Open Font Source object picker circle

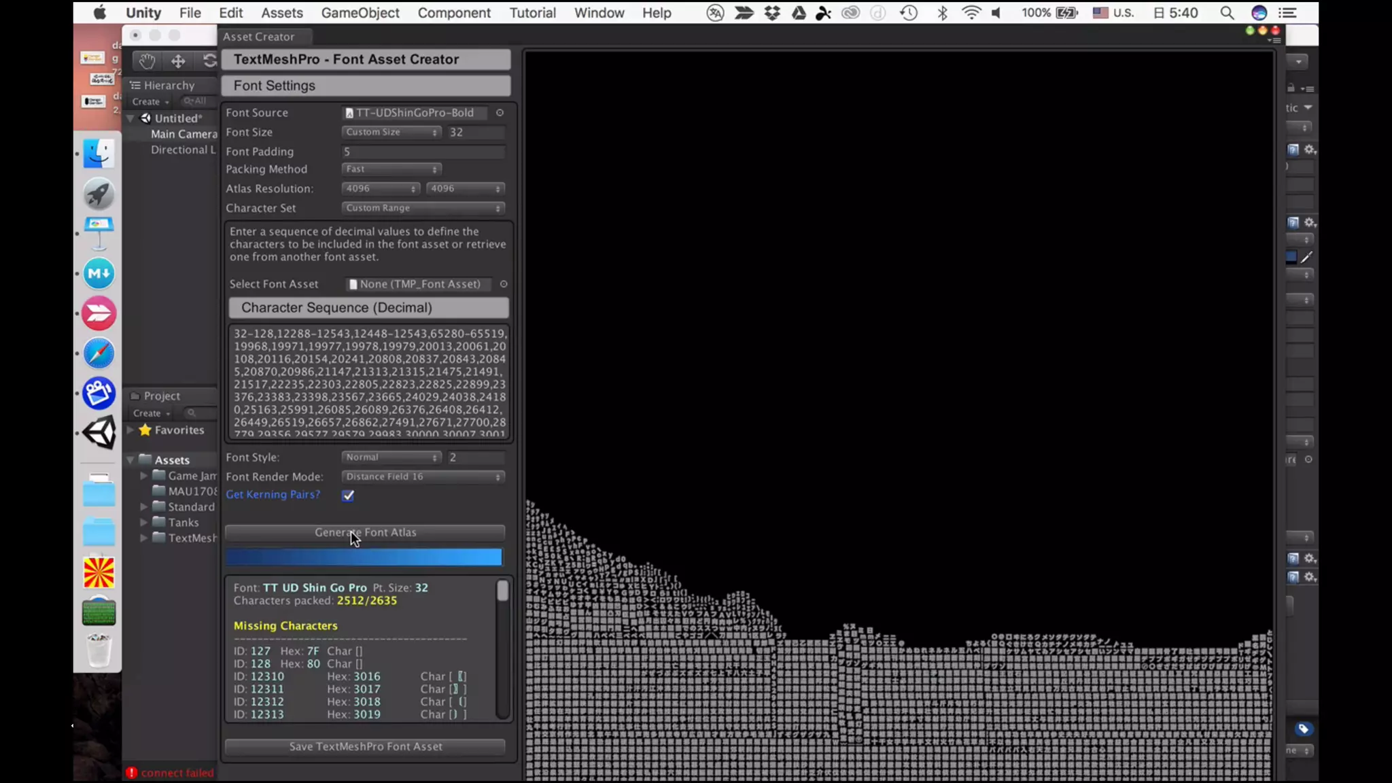click(x=500, y=113)
